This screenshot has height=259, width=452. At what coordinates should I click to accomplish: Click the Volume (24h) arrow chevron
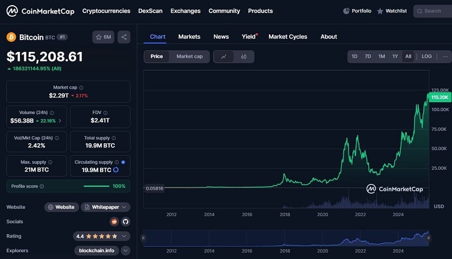60,121
